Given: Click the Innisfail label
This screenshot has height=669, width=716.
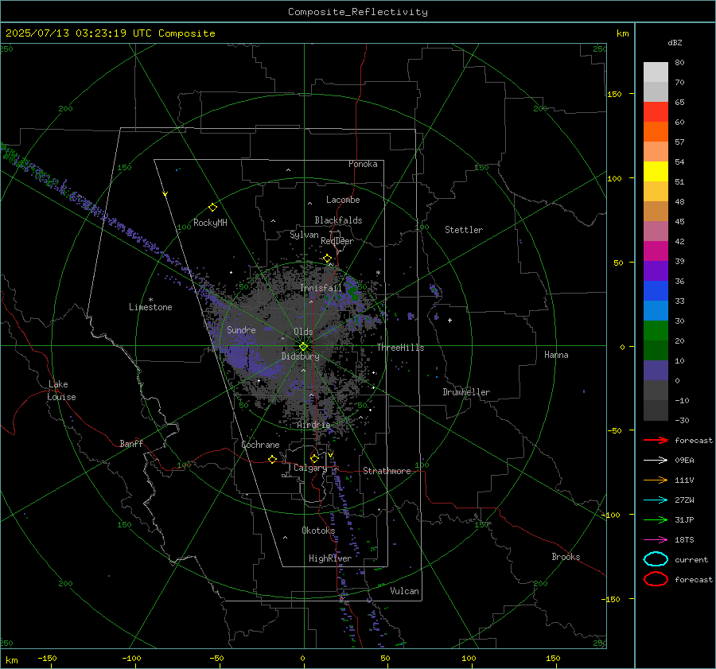Looking at the screenshot, I should 321,288.
